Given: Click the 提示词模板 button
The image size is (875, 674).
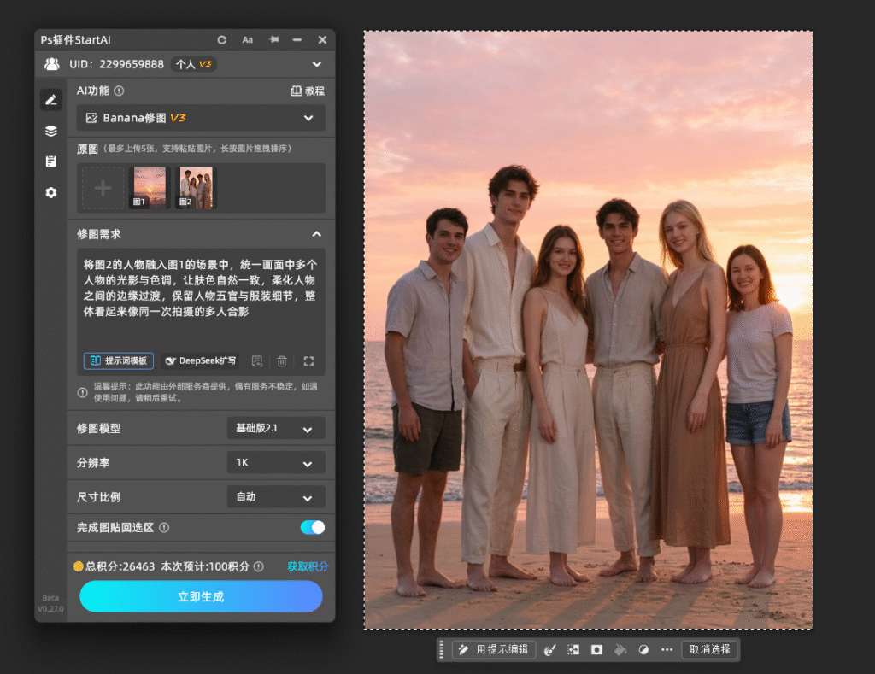Looking at the screenshot, I should (118, 361).
